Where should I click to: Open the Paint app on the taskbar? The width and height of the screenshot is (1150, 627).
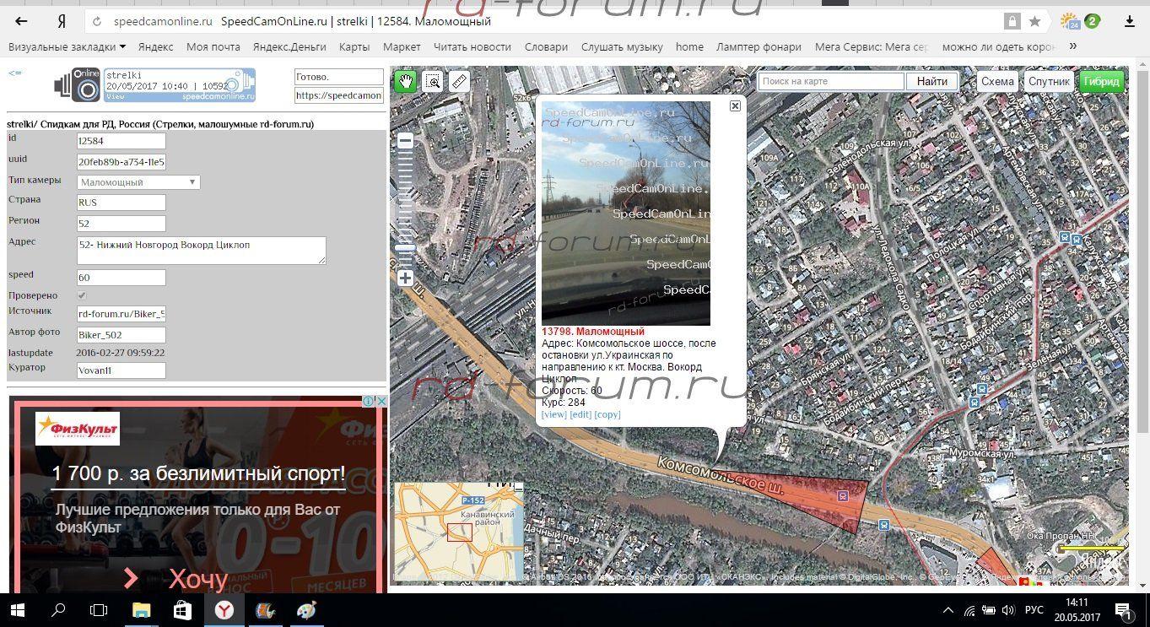click(x=306, y=610)
